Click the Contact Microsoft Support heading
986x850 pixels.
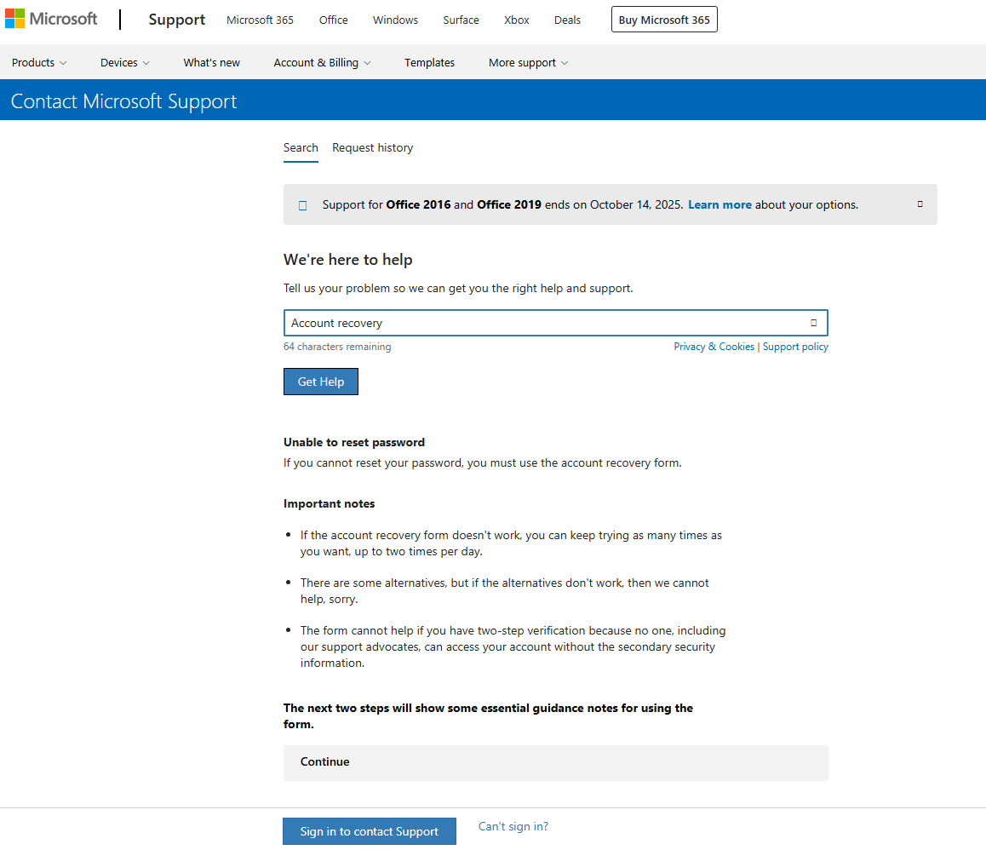(x=123, y=101)
